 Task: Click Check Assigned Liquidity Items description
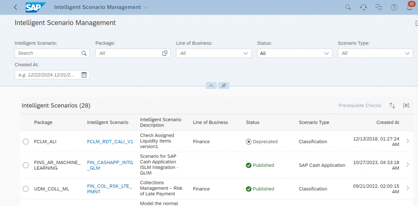point(157,141)
